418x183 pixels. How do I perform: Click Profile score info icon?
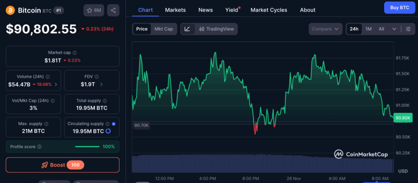click(x=39, y=146)
